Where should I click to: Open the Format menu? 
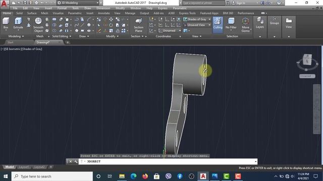coord(62,8)
